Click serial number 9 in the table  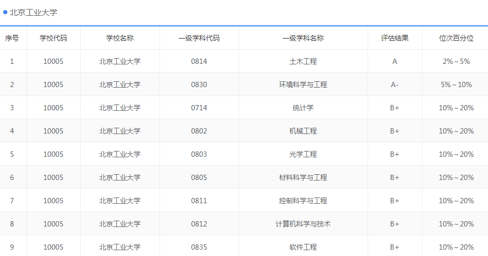(12, 247)
